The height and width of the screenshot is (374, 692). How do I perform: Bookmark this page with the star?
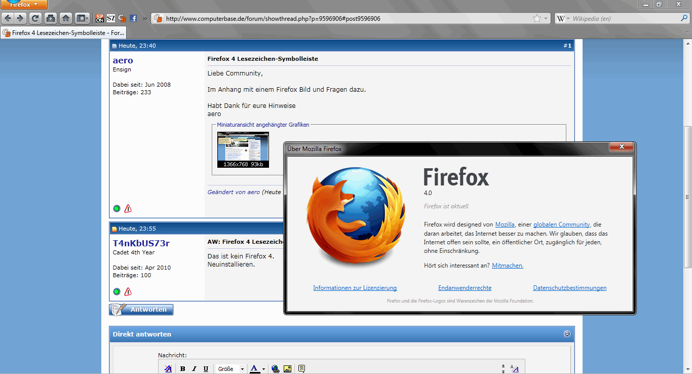click(x=537, y=19)
